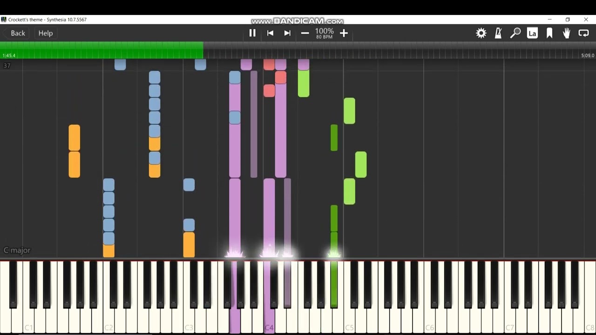596x335 pixels.
Task: Skip forward to next section
Action: pyautogui.click(x=287, y=33)
